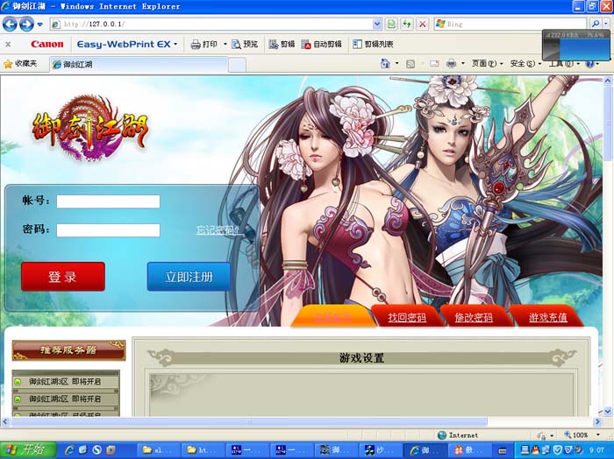Image resolution: width=614 pixels, height=459 pixels.
Task: Click the Windows 开始 Start button
Action: pyautogui.click(x=26, y=449)
